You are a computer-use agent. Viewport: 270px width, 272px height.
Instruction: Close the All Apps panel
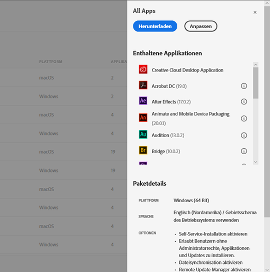pyautogui.click(x=255, y=12)
